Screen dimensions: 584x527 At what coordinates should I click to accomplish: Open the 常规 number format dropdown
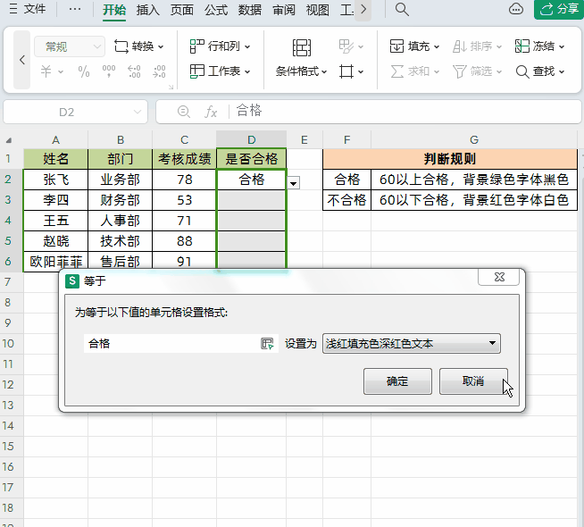70,46
